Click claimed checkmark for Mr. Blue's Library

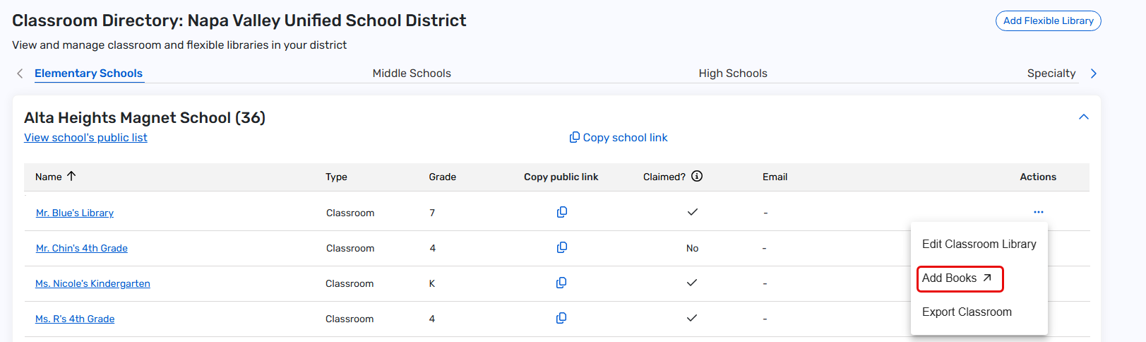click(693, 212)
